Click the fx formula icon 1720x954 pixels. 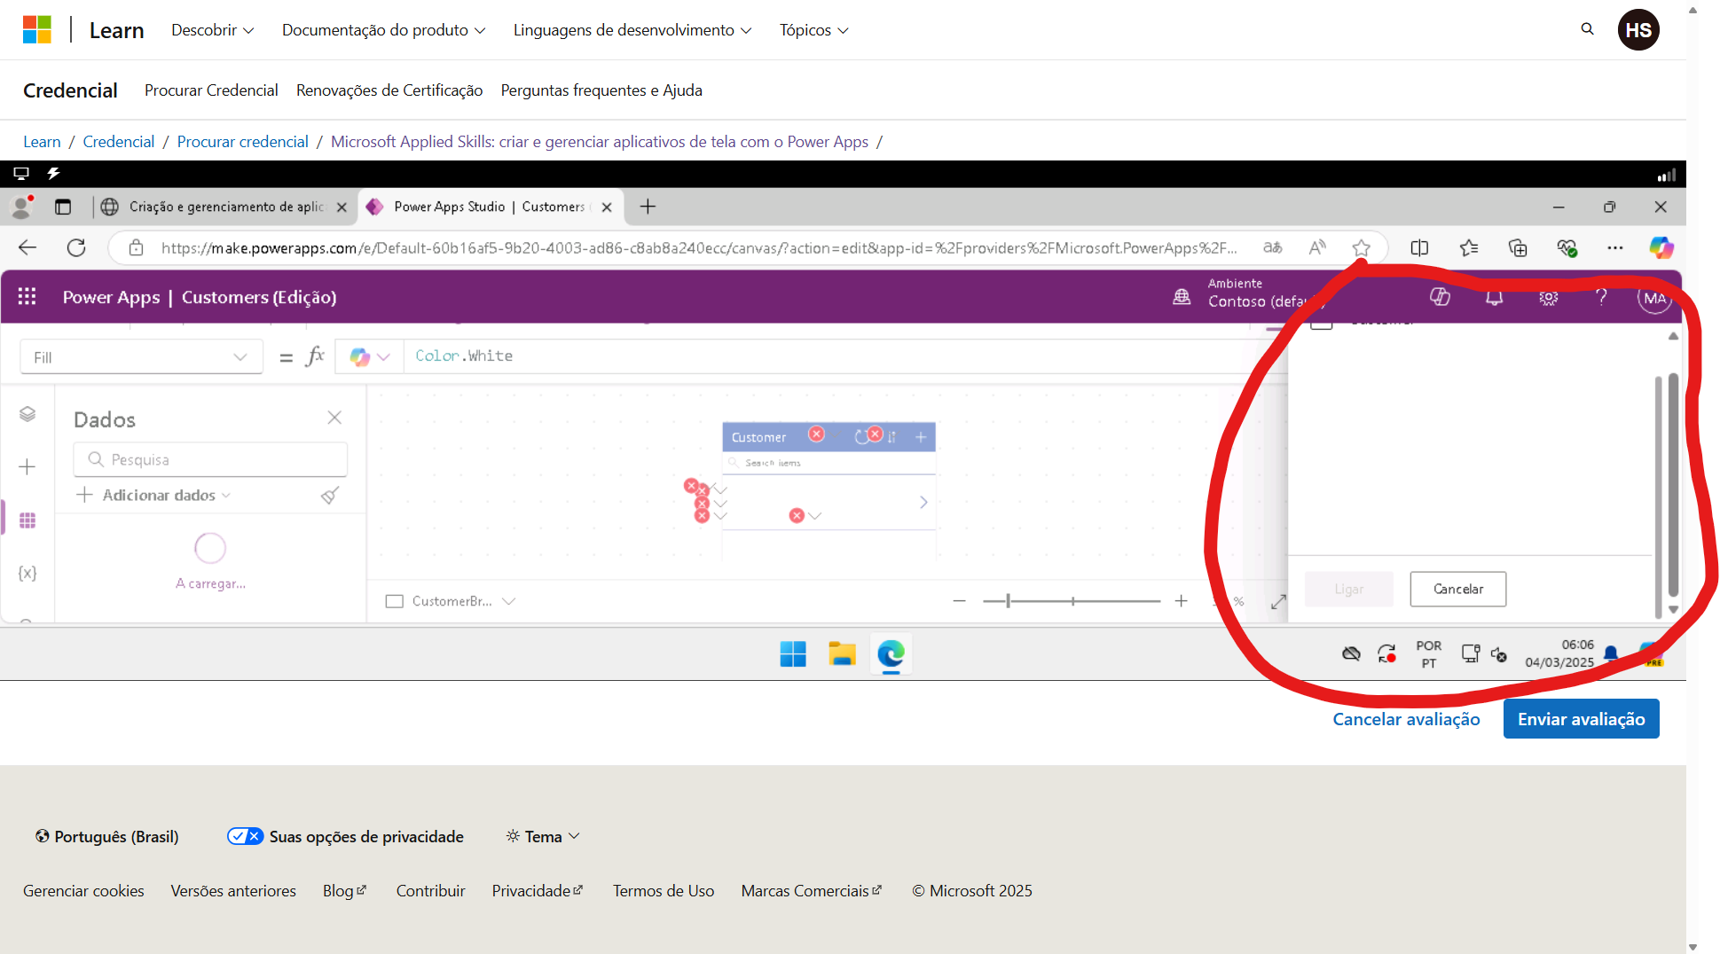[x=315, y=356]
